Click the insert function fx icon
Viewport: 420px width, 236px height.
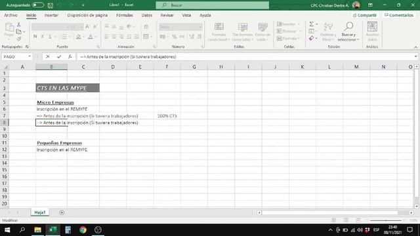point(70,57)
